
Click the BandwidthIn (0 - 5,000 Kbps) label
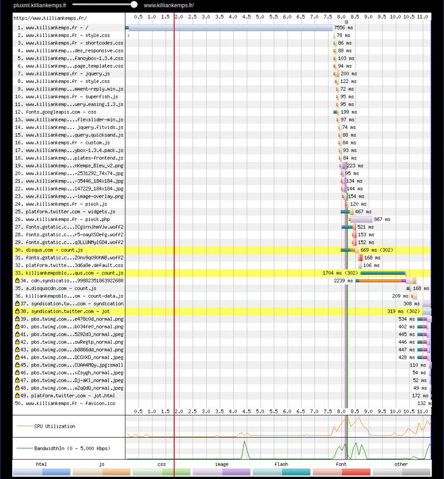click(x=72, y=448)
